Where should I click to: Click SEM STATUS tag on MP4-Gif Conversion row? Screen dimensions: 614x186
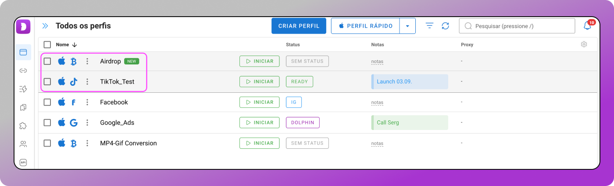click(307, 143)
